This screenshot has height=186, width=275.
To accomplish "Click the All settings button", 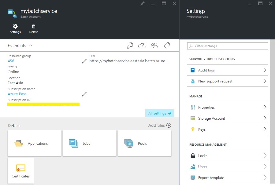I will 160,113.
